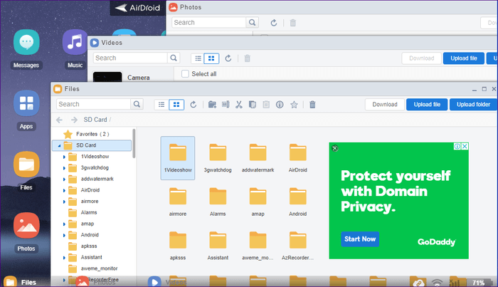Switch Files window to grid view
Screen dimensions: 498x287
coord(176,105)
